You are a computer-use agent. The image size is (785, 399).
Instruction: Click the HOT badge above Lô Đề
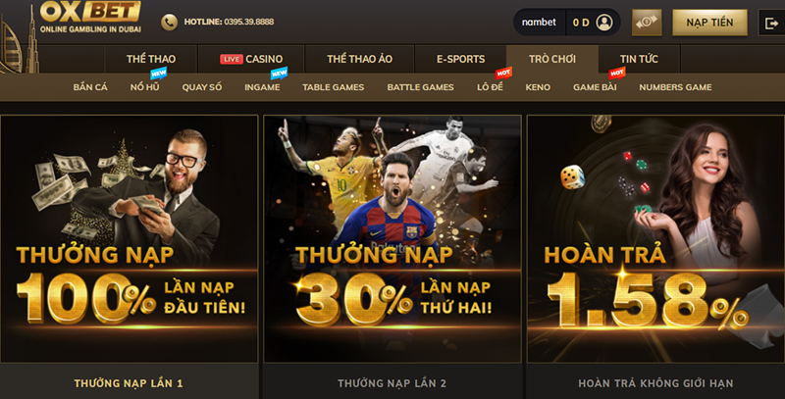[x=503, y=73]
